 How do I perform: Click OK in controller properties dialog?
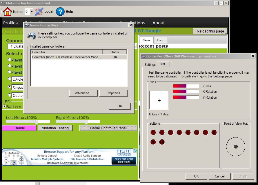196,176
